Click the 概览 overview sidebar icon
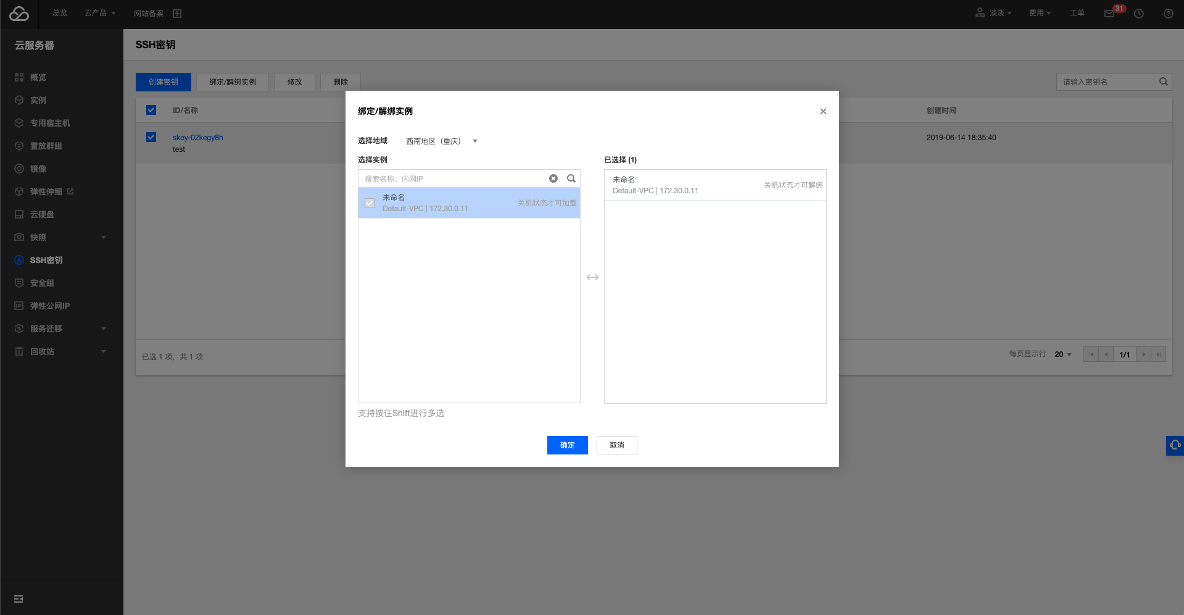The width and height of the screenshot is (1184, 615). 19,77
